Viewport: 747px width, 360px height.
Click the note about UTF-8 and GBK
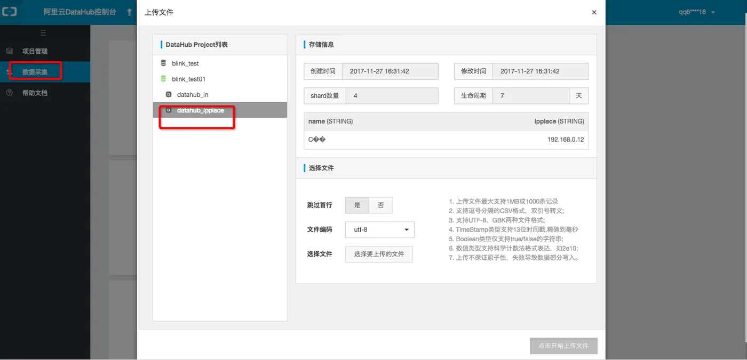coord(497,220)
